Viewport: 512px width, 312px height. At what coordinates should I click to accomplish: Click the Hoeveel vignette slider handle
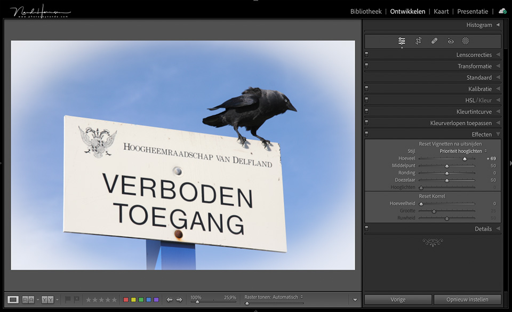[x=465, y=159]
